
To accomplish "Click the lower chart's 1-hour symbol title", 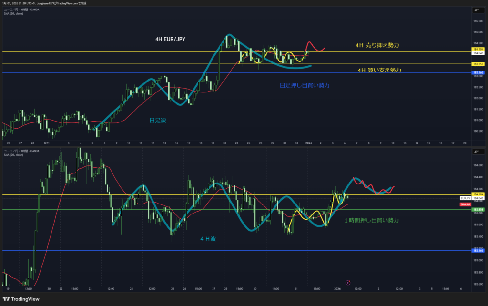I will pos(20,151).
